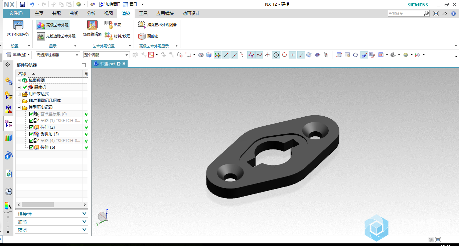459x246 pixels.
Task: Toggle the snap quadrant point icon
Action: coord(284,55)
